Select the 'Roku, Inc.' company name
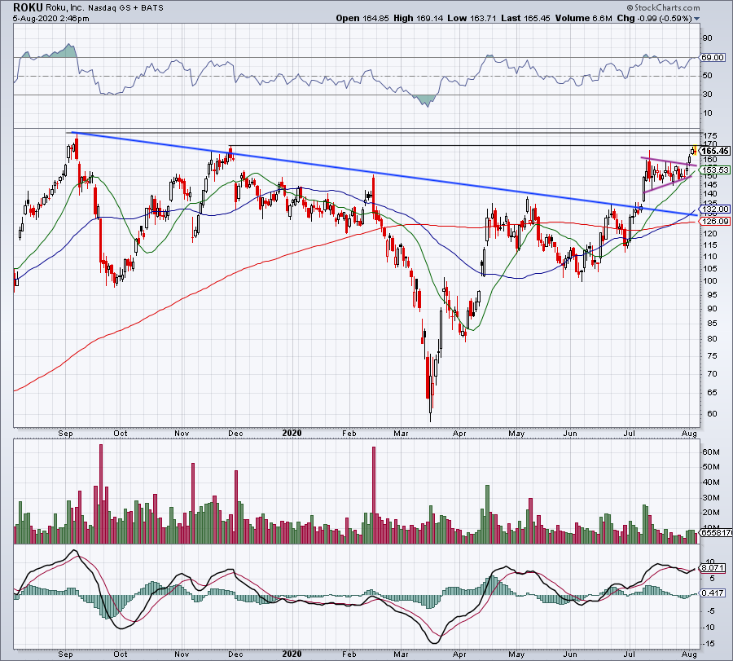Image resolution: width=733 pixels, height=661 pixels. [65, 8]
